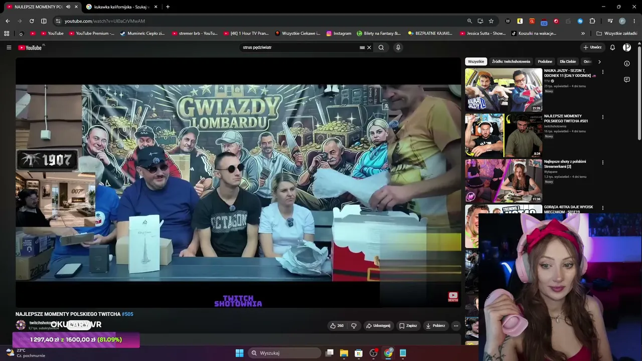Toggle the on-screen keyboard in search box
642x361 pixels.
click(362, 48)
